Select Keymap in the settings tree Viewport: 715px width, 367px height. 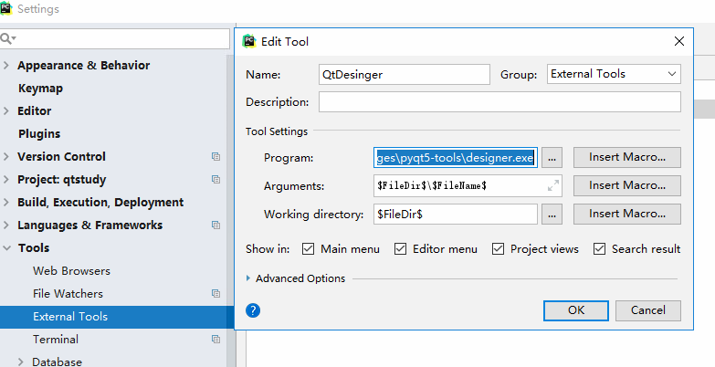[x=40, y=89]
